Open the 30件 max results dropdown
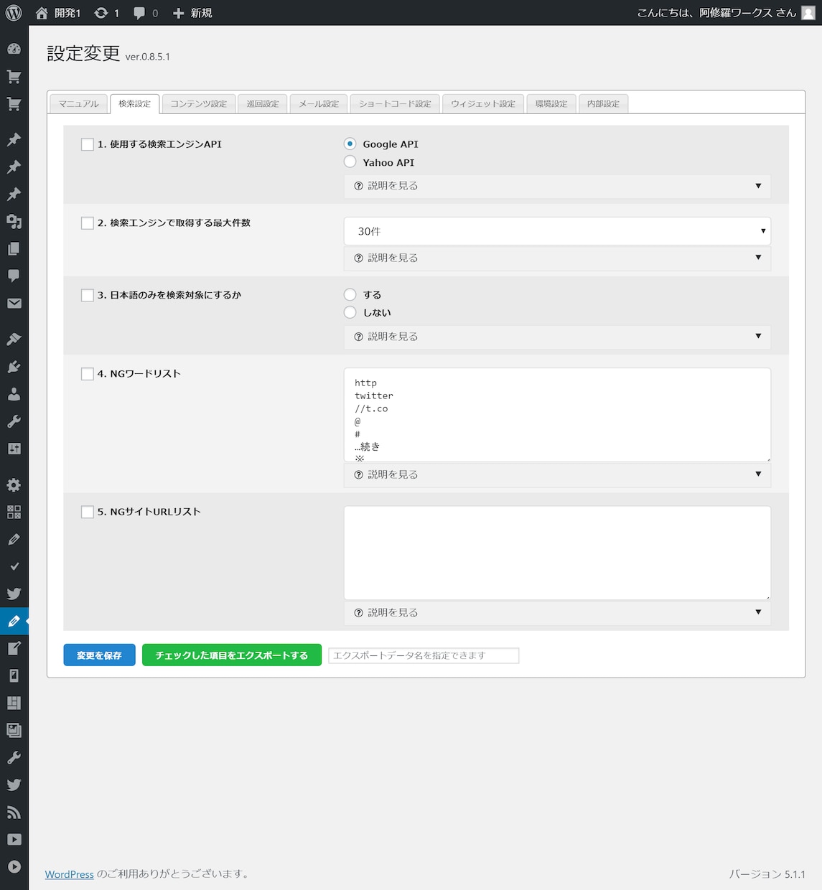822x890 pixels. (x=557, y=231)
